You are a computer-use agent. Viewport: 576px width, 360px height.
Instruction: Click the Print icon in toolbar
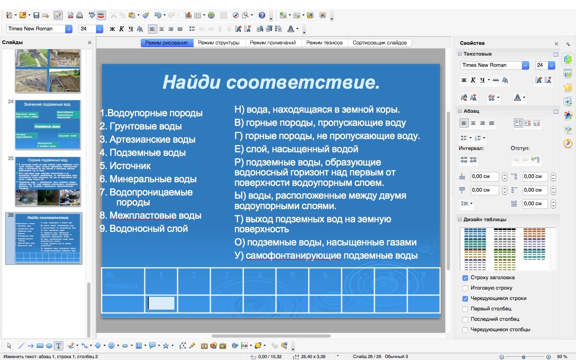point(80,15)
